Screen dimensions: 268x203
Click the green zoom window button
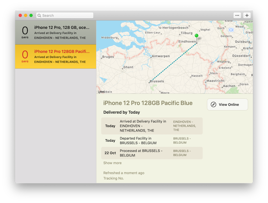tap(31, 15)
